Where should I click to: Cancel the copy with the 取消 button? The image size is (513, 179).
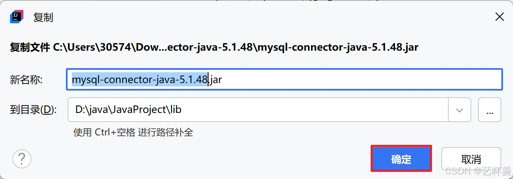coord(471,159)
